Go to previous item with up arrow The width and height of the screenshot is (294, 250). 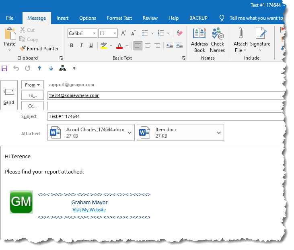click(39, 68)
